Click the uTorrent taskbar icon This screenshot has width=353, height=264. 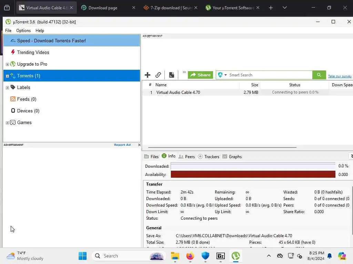coord(236,256)
